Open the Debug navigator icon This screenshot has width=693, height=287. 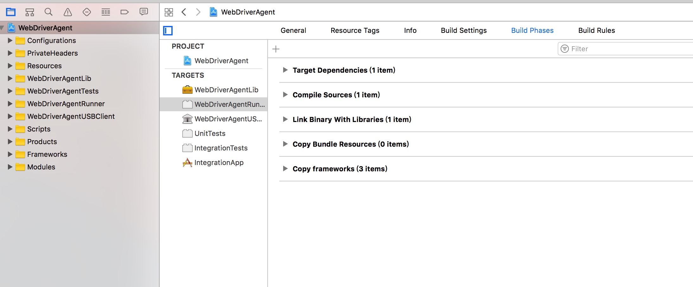point(106,12)
